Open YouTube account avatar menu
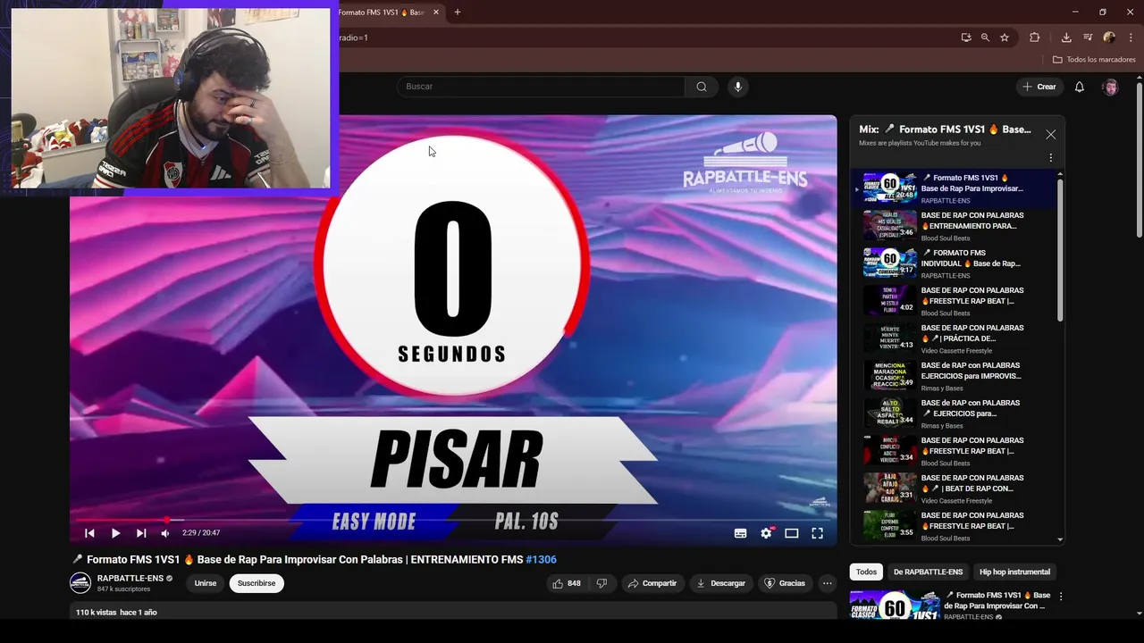The image size is (1144, 643). [x=1110, y=87]
